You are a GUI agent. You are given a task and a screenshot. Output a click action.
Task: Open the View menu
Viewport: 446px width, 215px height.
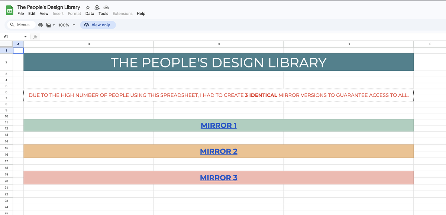click(44, 13)
